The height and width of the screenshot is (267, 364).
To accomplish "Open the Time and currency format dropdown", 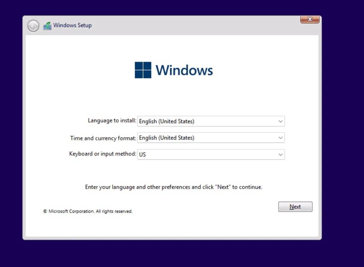I will pyautogui.click(x=211, y=138).
